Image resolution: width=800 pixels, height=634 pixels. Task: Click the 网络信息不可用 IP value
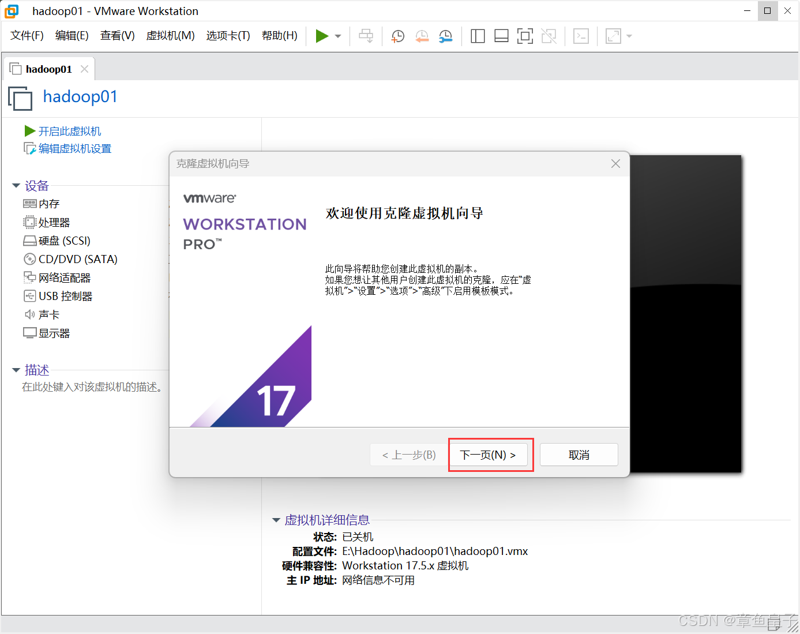point(378,580)
